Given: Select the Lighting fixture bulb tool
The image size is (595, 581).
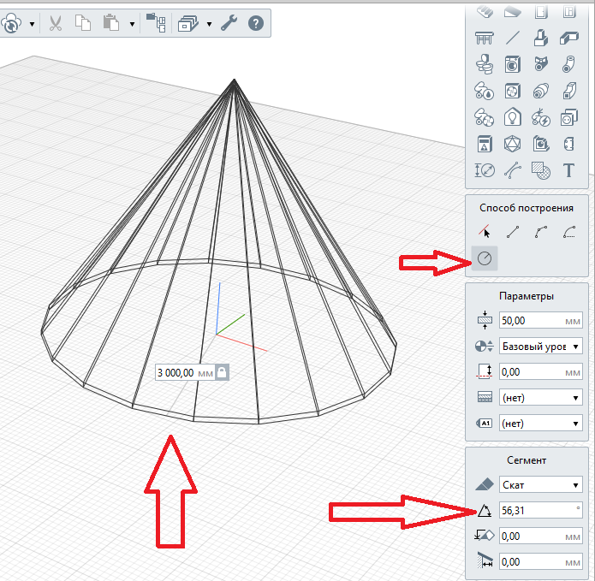Looking at the screenshot, I should pyautogui.click(x=513, y=117).
